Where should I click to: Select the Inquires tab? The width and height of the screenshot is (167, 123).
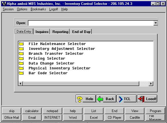(42, 32)
